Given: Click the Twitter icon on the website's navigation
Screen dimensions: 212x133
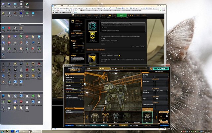Looking at the screenshot, I should pyautogui.click(x=130, y=15).
